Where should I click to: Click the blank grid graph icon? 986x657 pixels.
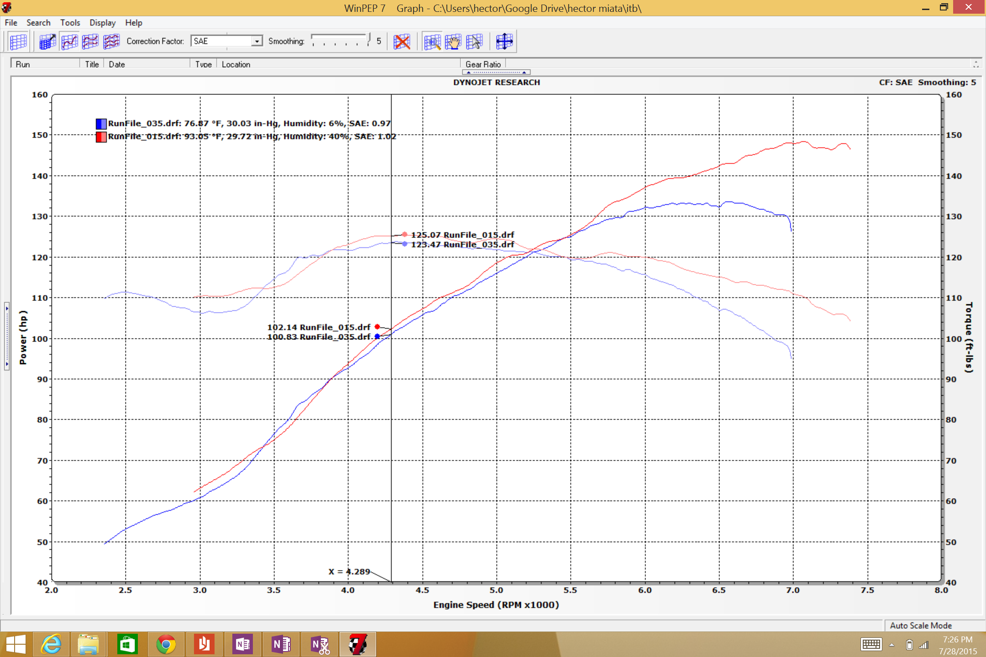click(18, 42)
